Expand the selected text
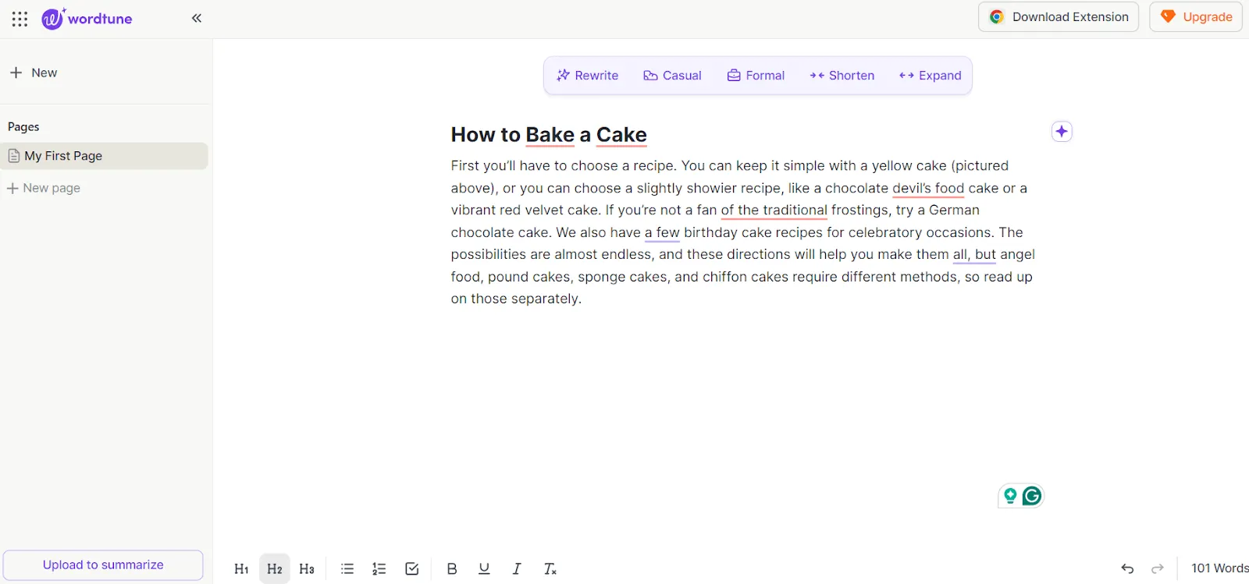 [930, 76]
